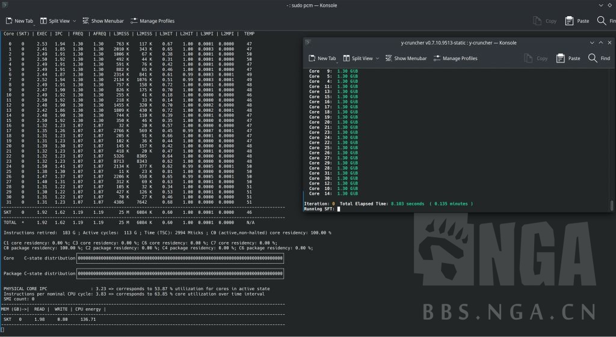Open Manage Profiles in sudo pcm window
This screenshot has width=616, height=337.
click(134, 21)
